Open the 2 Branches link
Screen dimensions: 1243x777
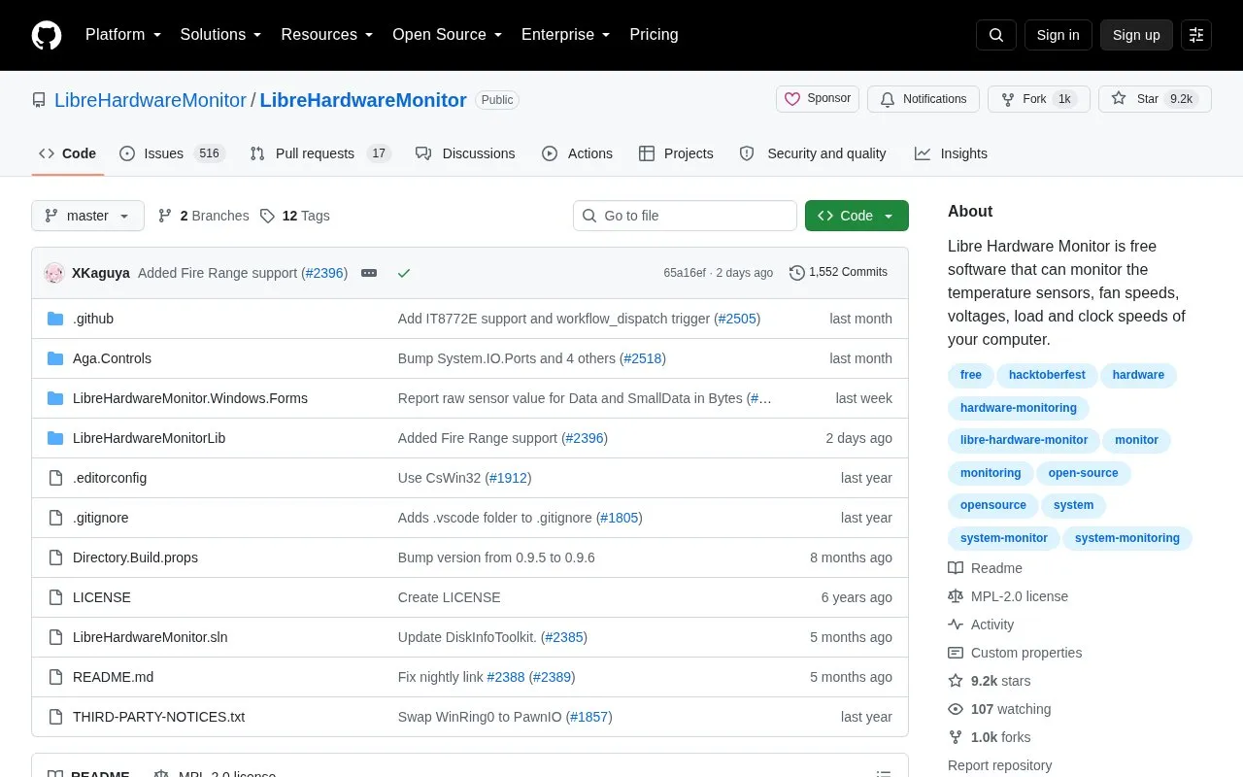pos(203,216)
